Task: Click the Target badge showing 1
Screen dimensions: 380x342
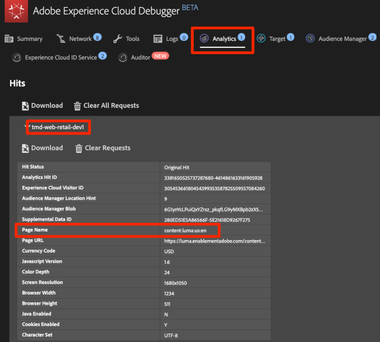Action: point(290,37)
